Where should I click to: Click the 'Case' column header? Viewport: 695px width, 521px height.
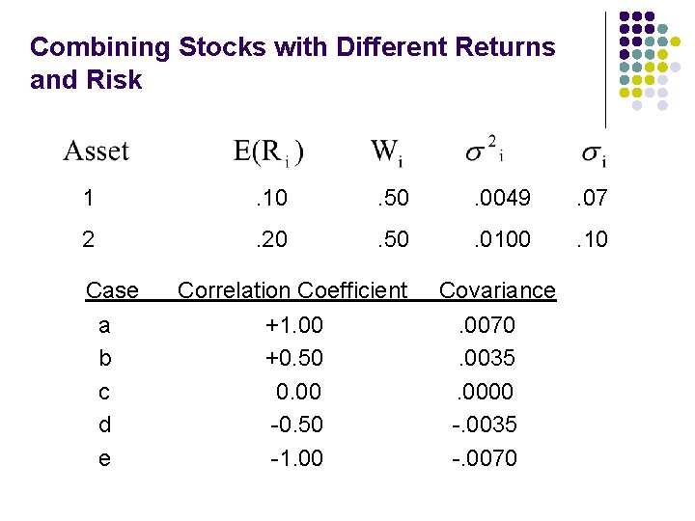point(112,290)
